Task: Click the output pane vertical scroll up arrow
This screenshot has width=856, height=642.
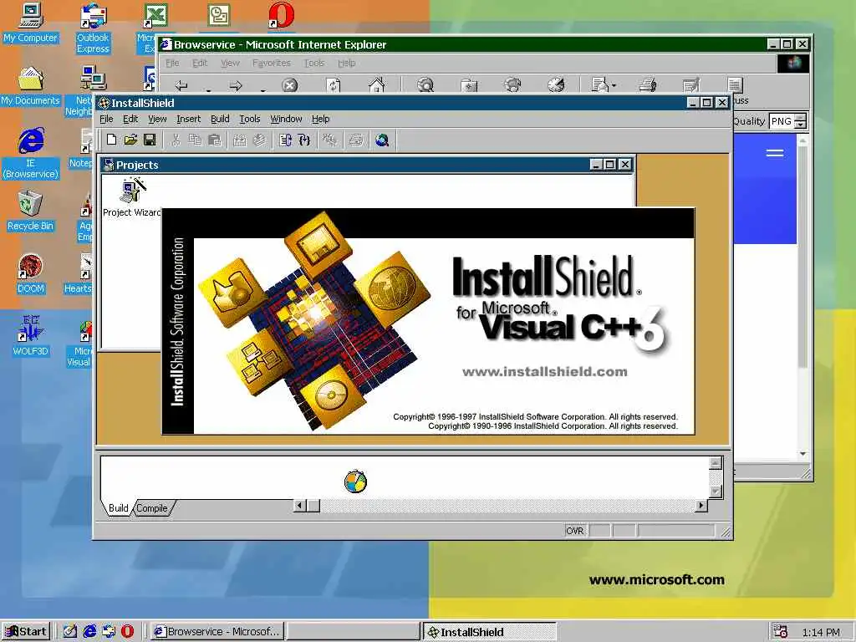Action: (716, 463)
